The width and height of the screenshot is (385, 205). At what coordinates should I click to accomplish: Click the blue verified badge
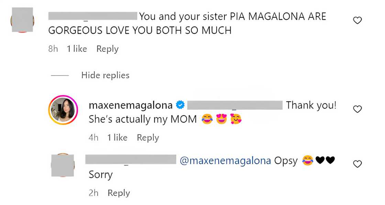coord(180,105)
